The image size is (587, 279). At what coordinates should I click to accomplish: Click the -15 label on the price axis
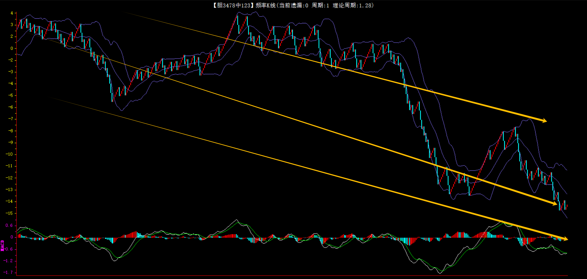(x=9, y=213)
